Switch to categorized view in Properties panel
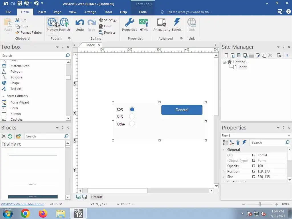 [x=225, y=143]
